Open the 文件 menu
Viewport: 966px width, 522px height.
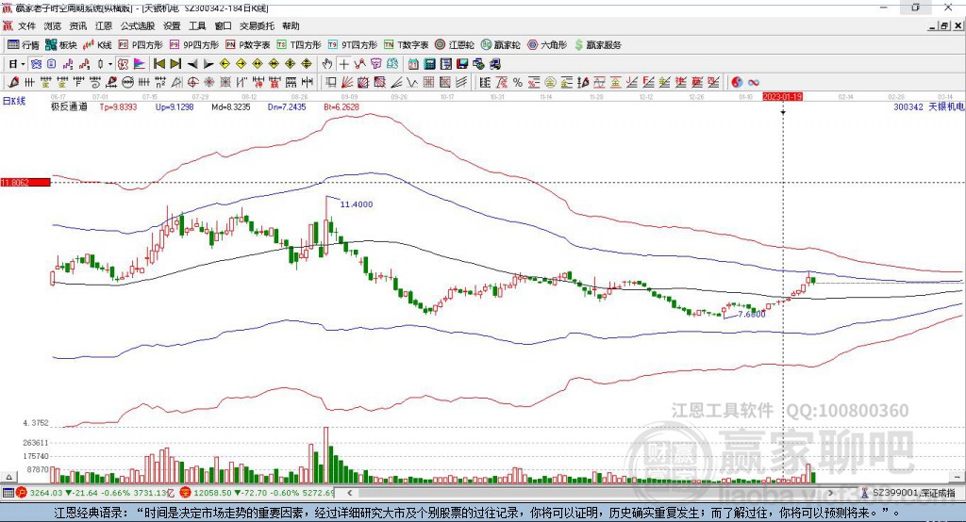(x=26, y=25)
